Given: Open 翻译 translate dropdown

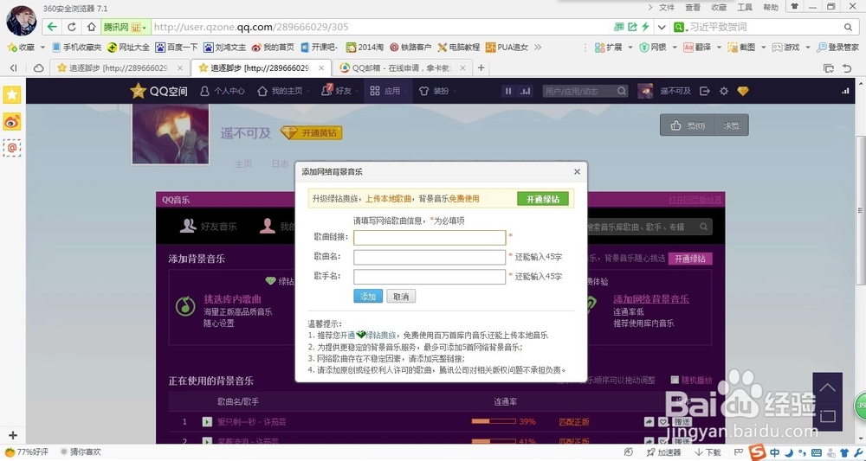Looking at the screenshot, I should click(702, 48).
